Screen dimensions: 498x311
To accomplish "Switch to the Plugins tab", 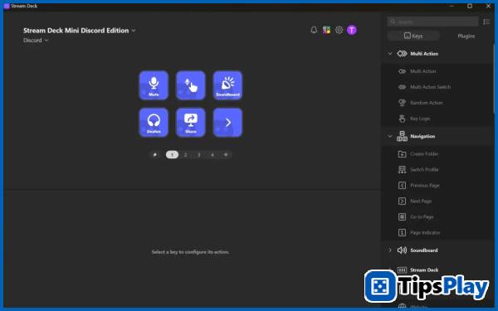I will point(466,36).
